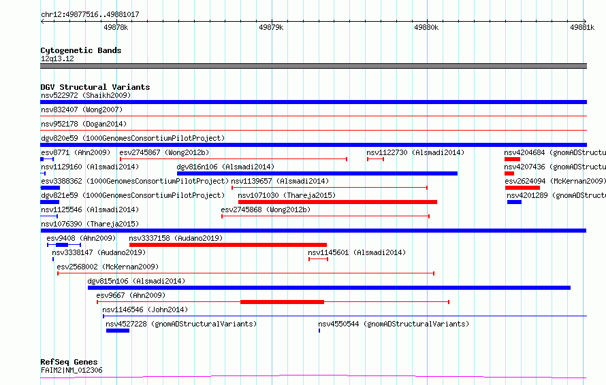
Task: Open esv3388362 1000GenomesConsortiumPilotProject label
Action: point(135,181)
